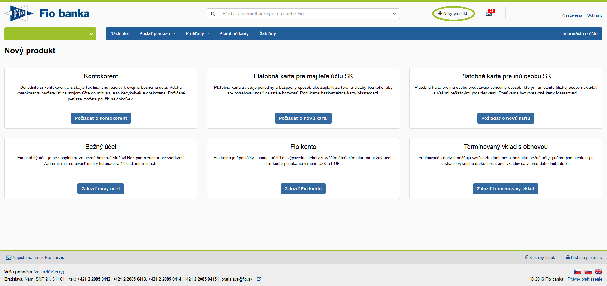This screenshot has width=607, height=286.
Task: Click the Nový produkt button
Action: 453,14
